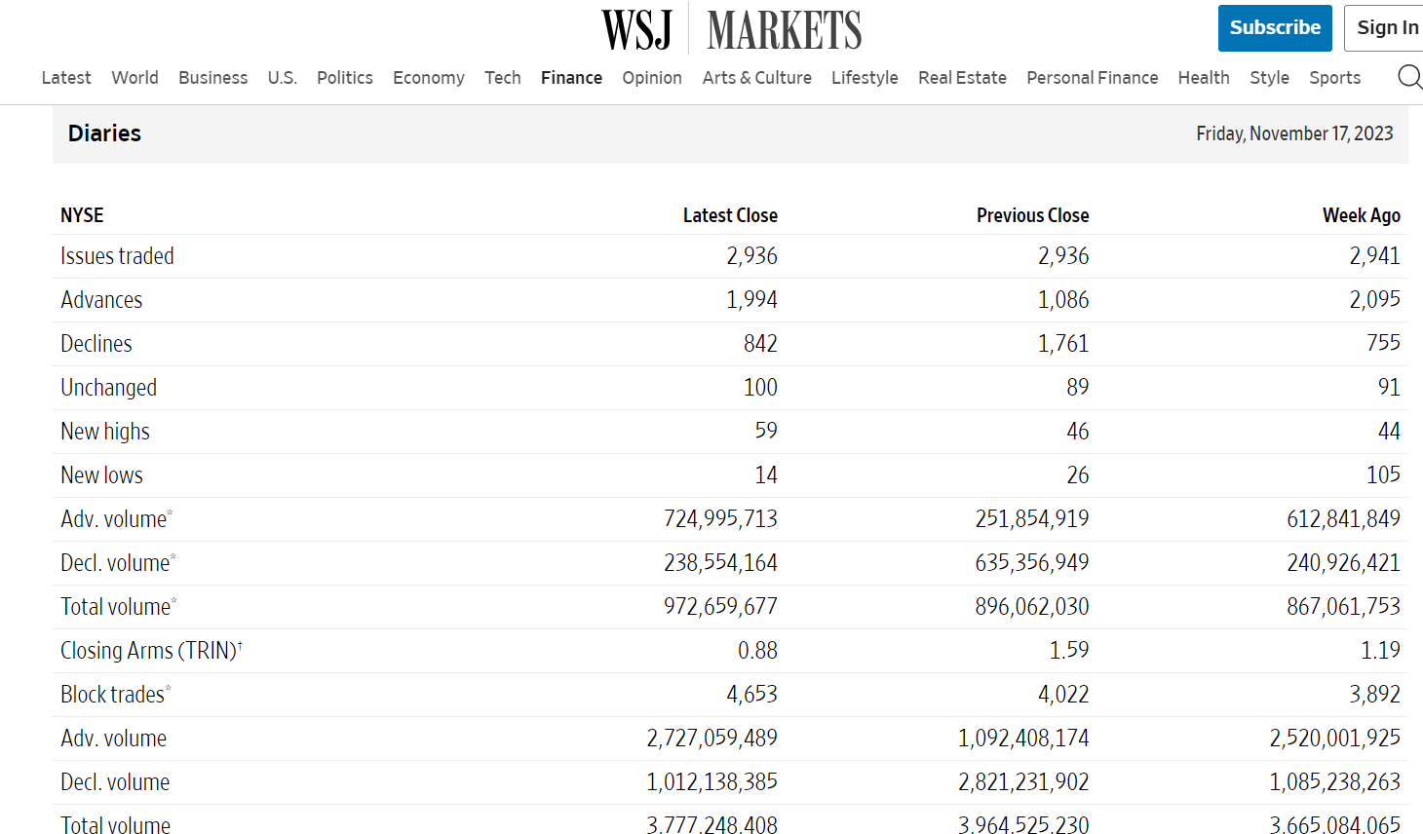
Task: Select the Declines row label
Action: [x=96, y=344]
